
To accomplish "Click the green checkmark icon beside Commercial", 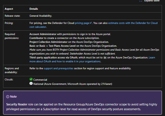I will pos(31,79).
